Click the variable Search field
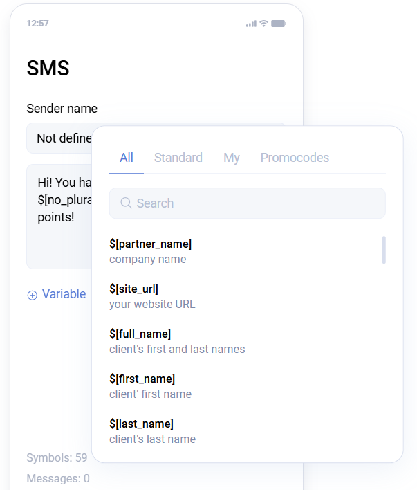Image resolution: width=417 pixels, height=490 pixels. [x=256, y=203]
